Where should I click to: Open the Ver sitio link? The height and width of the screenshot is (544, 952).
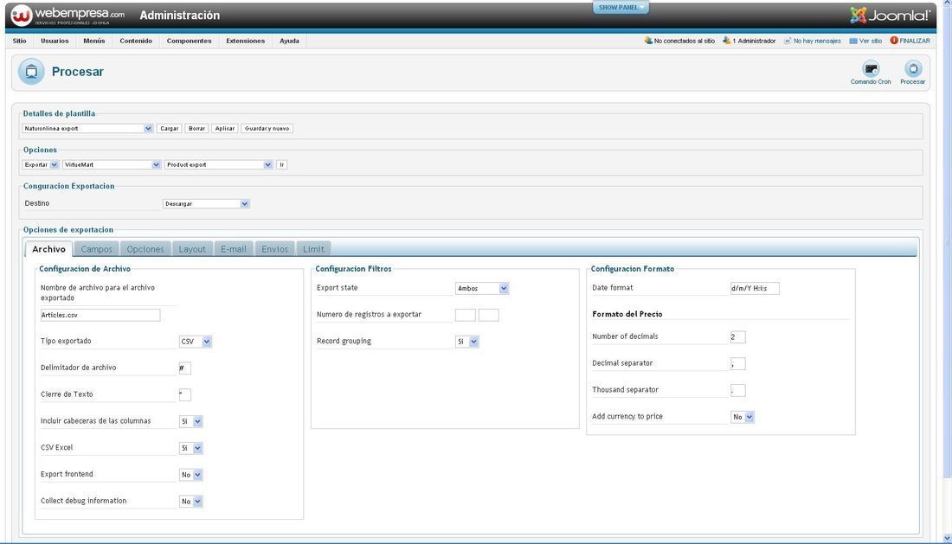click(865, 41)
